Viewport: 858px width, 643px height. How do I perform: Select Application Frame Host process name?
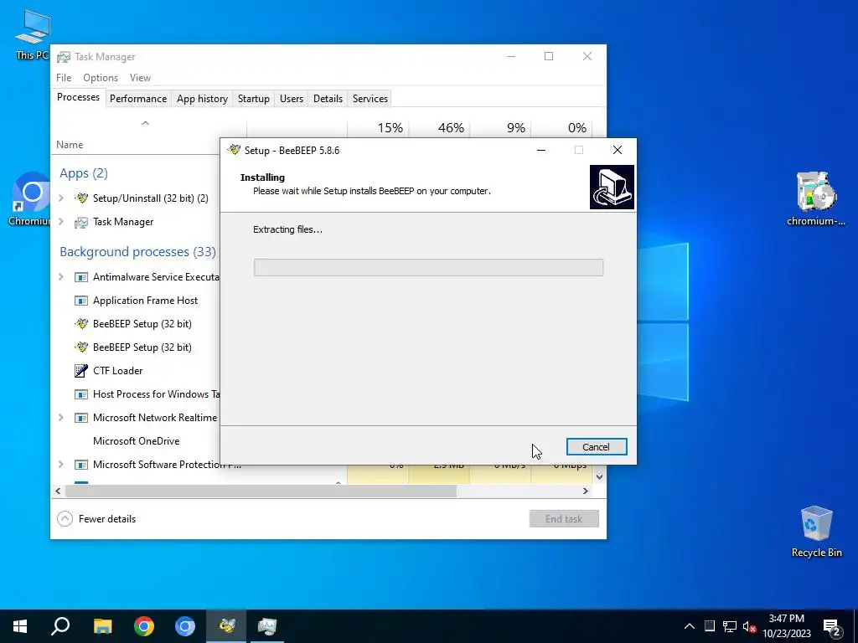click(145, 301)
